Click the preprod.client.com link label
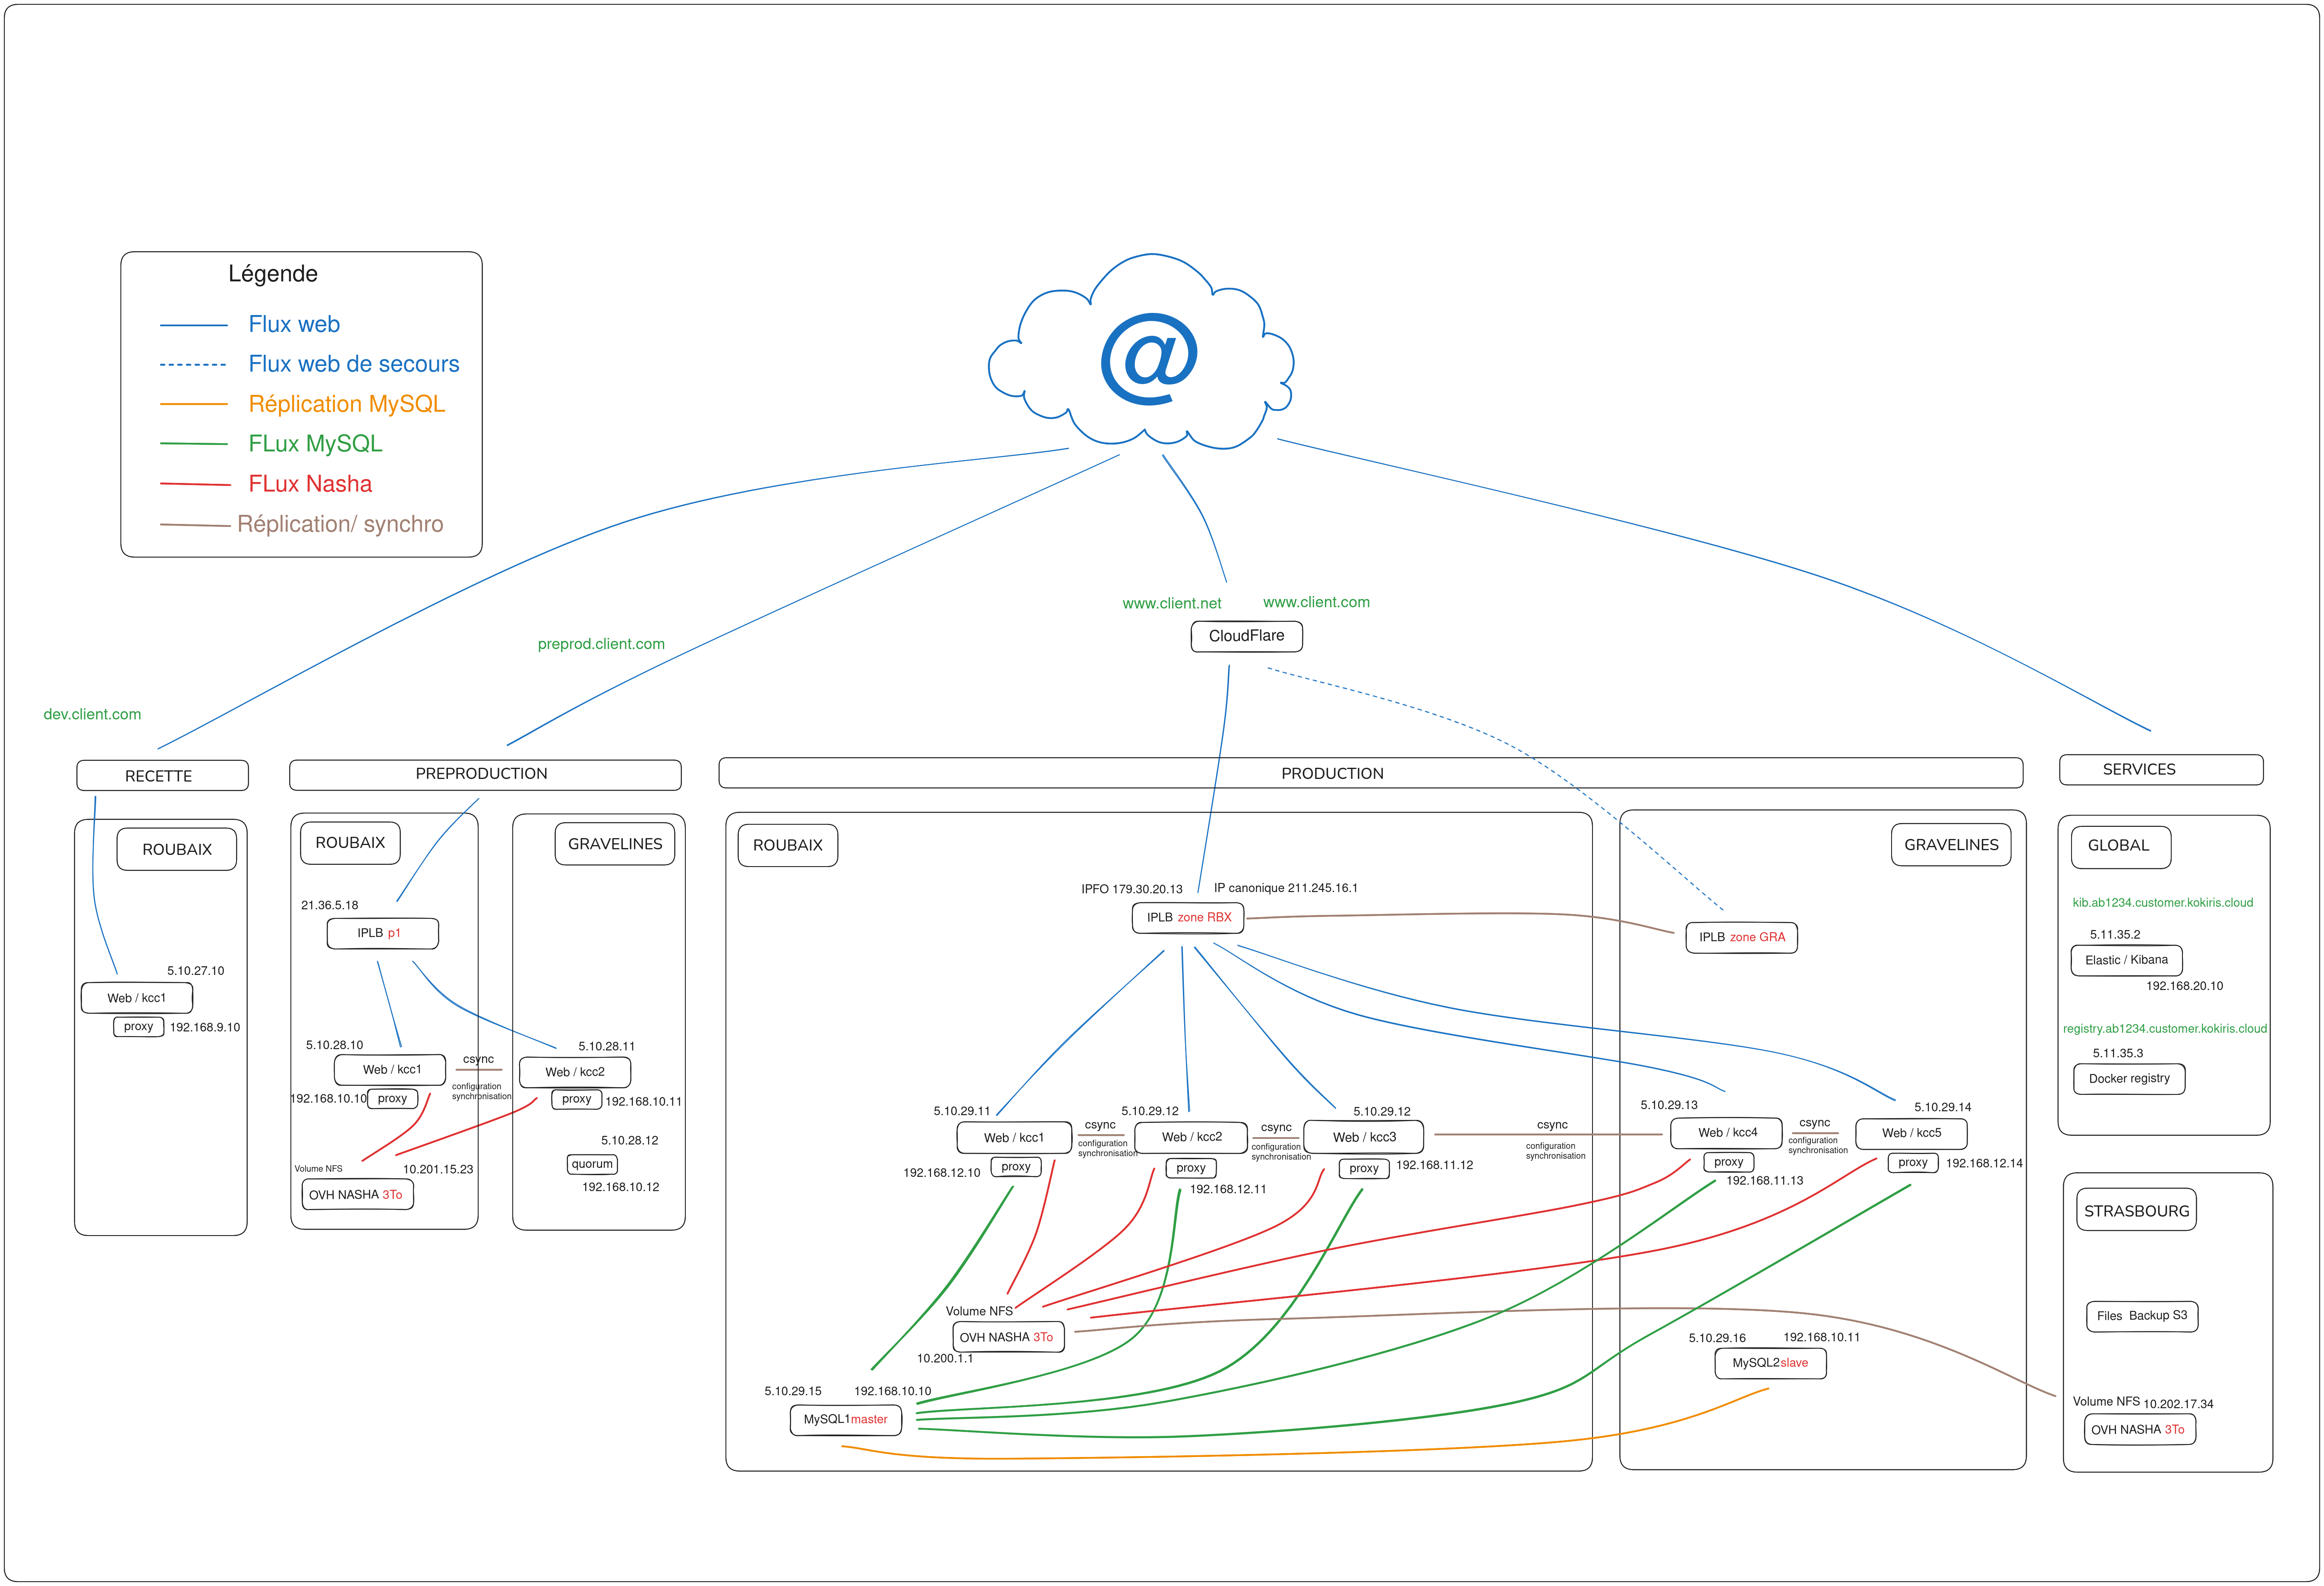The width and height of the screenshot is (2324, 1586). 601,644
